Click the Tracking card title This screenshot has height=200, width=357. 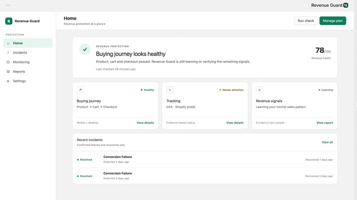point(173,101)
